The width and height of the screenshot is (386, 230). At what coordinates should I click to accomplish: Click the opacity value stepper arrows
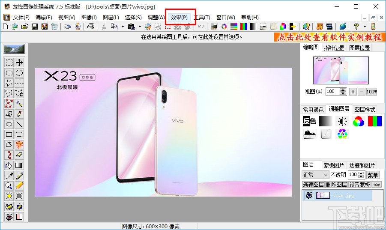click(x=361, y=175)
